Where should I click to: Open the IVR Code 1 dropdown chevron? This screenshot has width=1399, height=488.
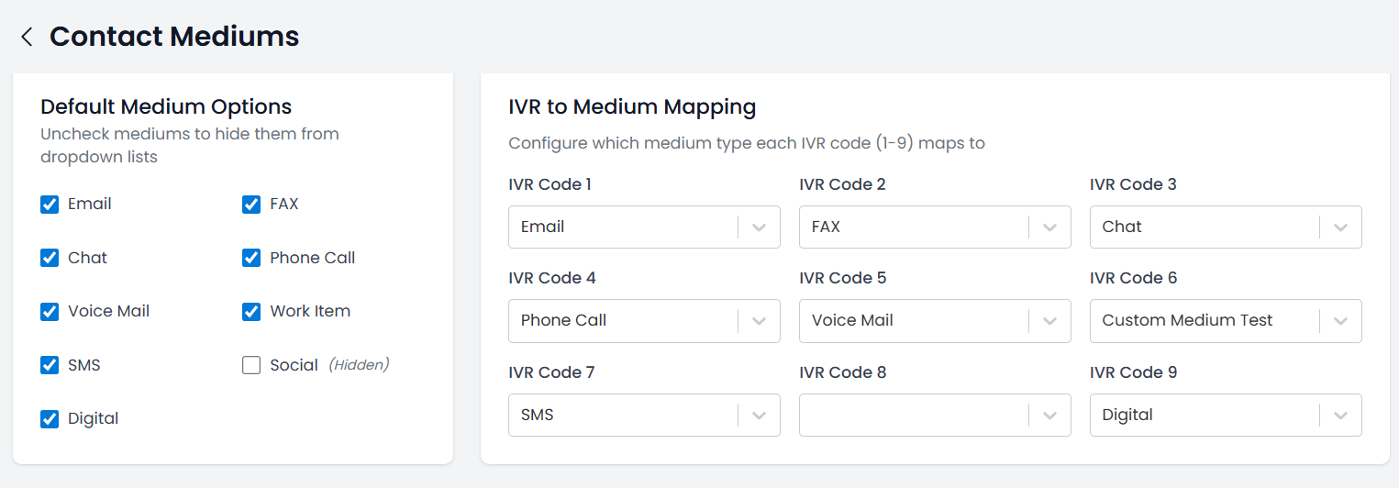pyautogui.click(x=759, y=227)
